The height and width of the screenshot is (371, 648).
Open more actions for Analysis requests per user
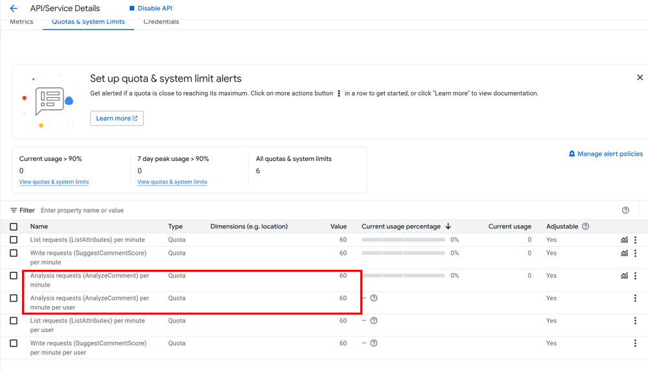coord(635,298)
